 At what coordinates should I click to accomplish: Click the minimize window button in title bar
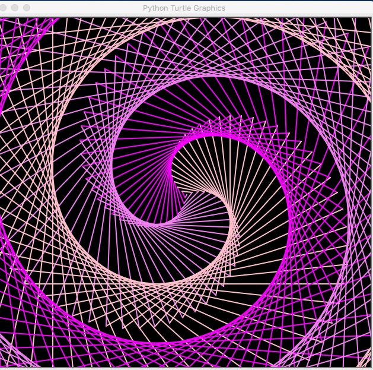pyautogui.click(x=15, y=8)
